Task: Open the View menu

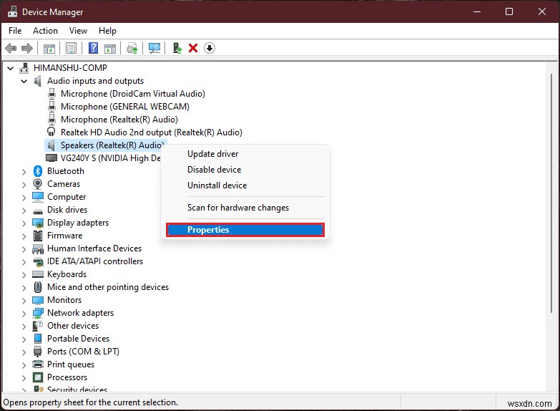Action: pos(78,31)
